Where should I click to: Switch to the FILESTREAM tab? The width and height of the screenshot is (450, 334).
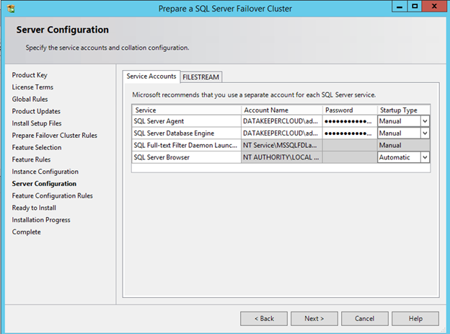[201, 76]
